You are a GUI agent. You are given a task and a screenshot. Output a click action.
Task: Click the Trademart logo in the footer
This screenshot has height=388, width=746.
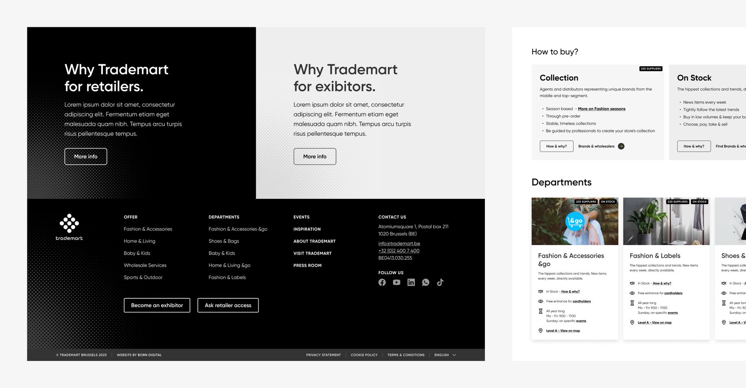click(69, 227)
